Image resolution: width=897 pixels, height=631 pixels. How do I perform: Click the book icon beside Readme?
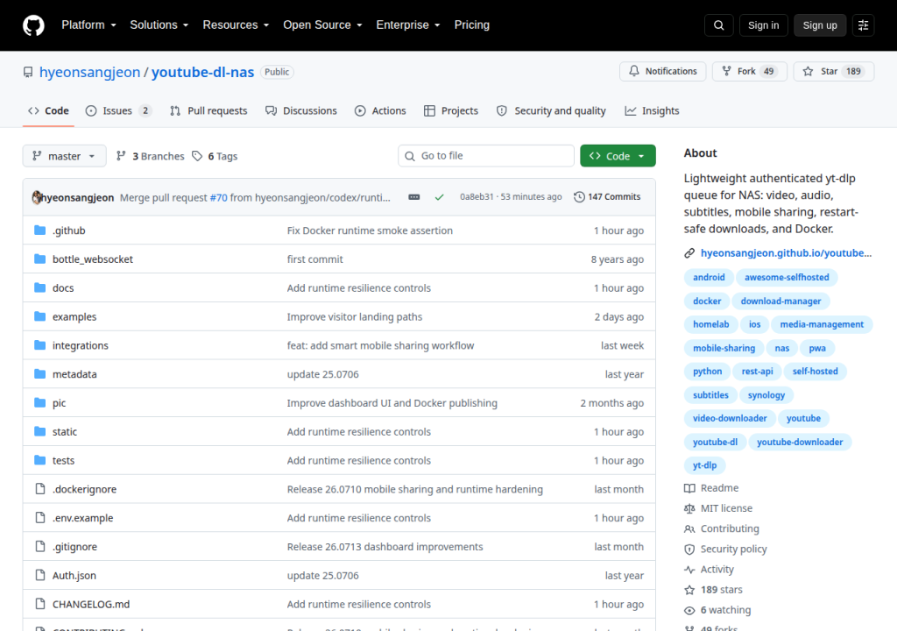[689, 488]
